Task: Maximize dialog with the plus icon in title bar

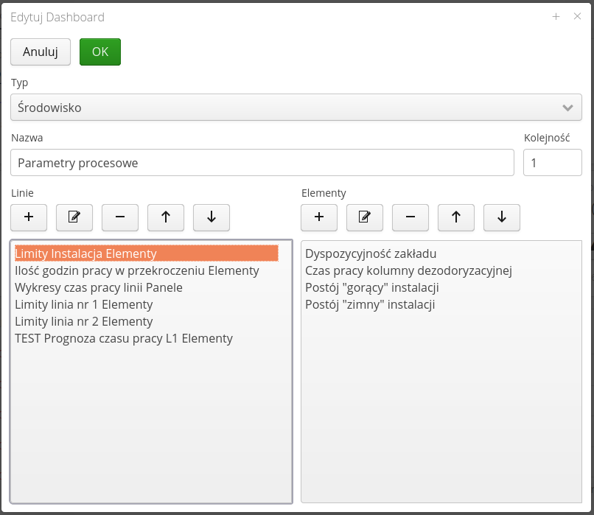Action: [556, 17]
